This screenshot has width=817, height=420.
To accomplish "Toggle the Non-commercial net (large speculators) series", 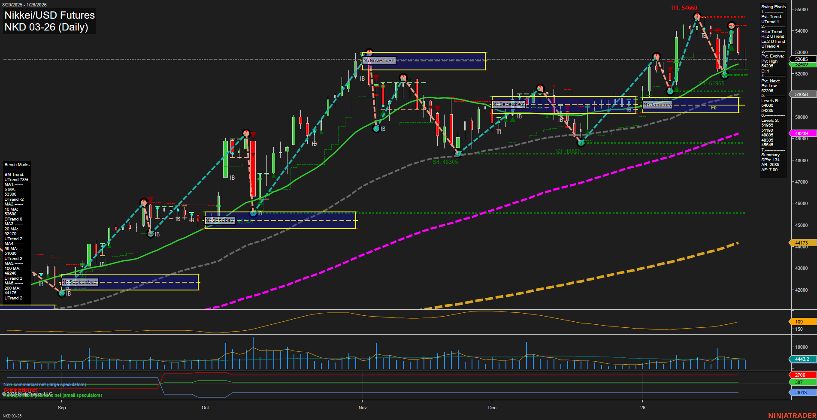I will click(45, 384).
